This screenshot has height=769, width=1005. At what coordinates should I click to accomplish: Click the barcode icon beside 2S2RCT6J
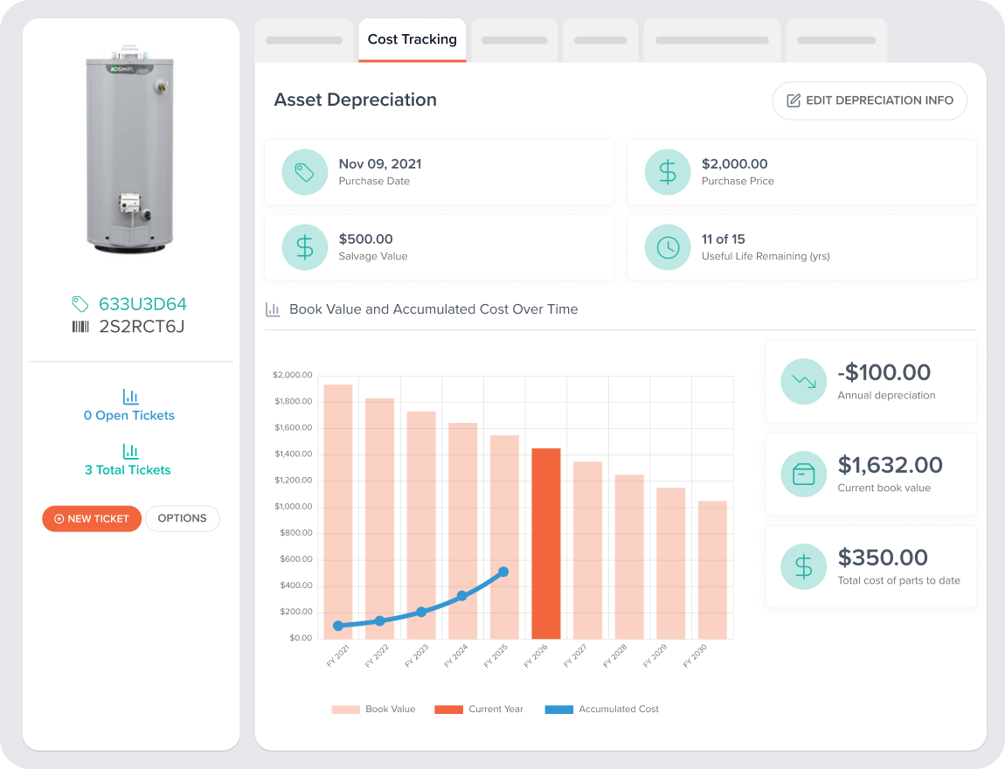click(x=80, y=327)
